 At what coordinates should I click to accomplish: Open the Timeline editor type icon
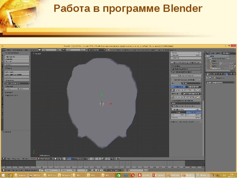(4, 170)
